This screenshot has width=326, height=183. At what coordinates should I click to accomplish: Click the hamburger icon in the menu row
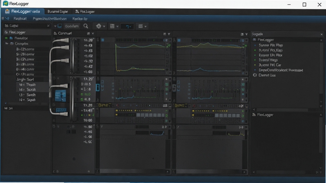(3, 18)
